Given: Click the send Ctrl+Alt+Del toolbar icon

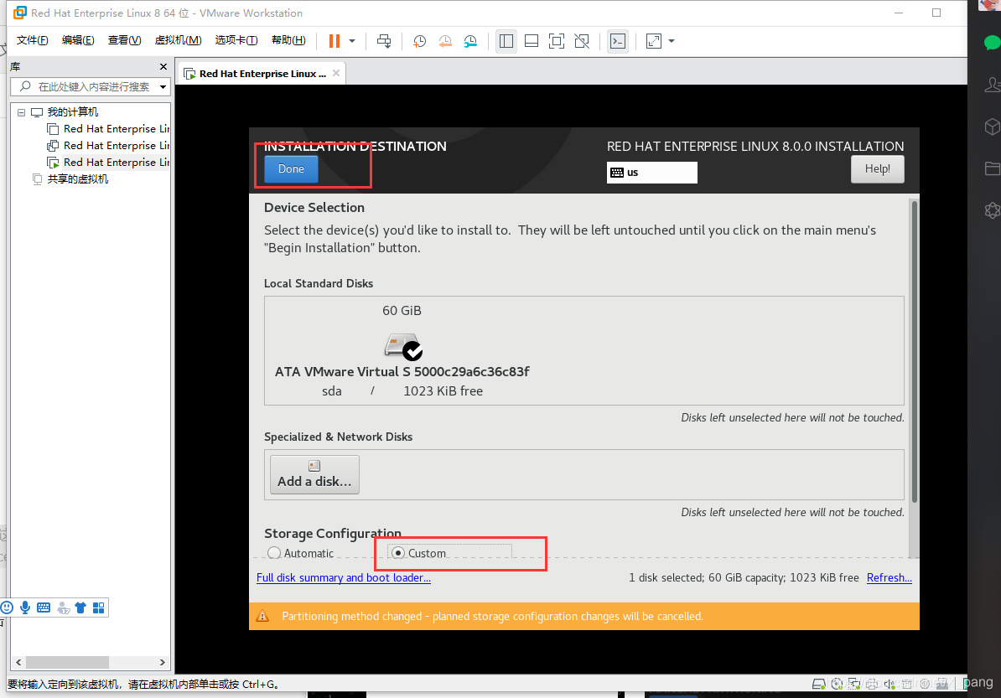Looking at the screenshot, I should coord(384,41).
